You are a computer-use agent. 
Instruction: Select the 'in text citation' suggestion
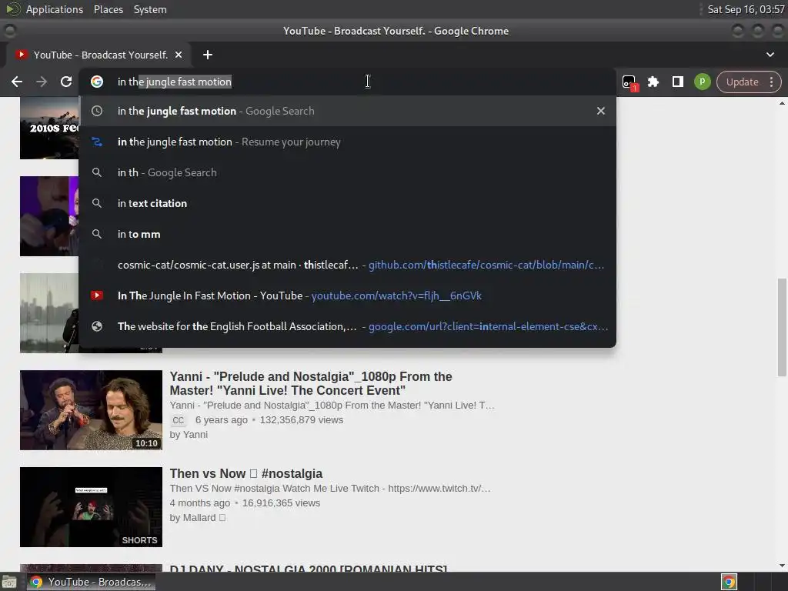tap(348, 203)
